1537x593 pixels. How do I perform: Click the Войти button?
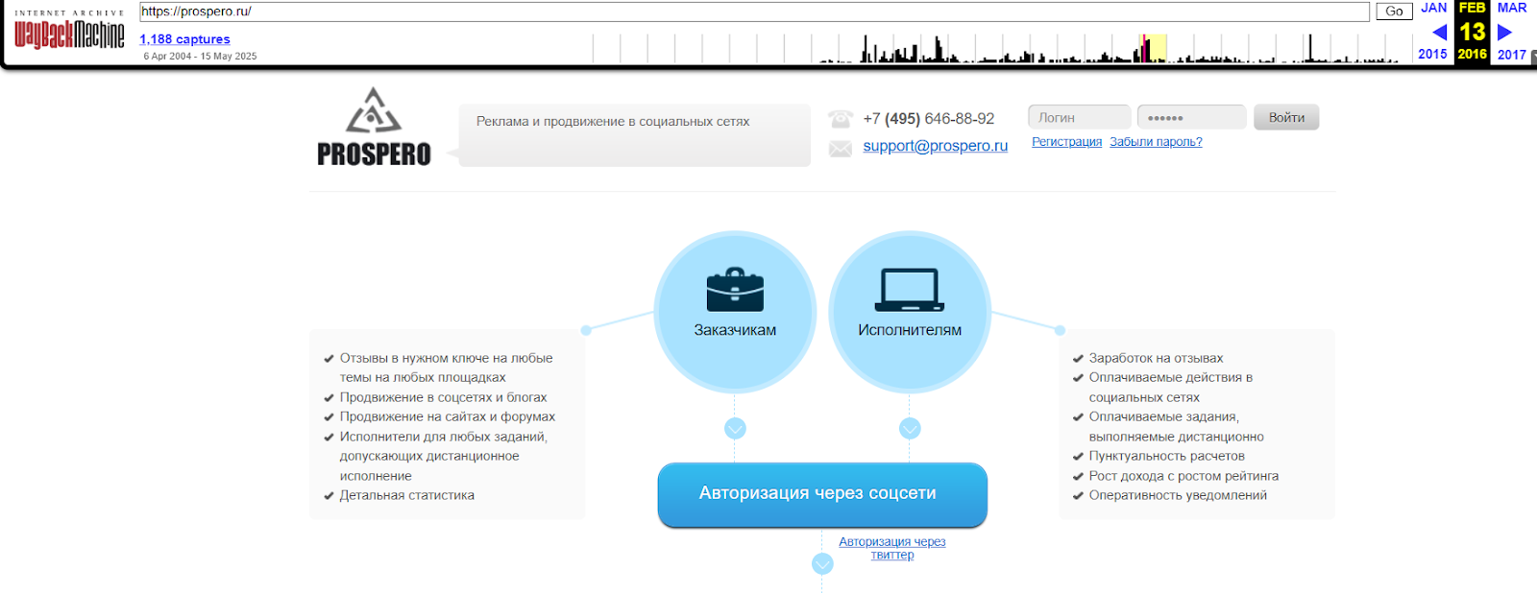1286,117
